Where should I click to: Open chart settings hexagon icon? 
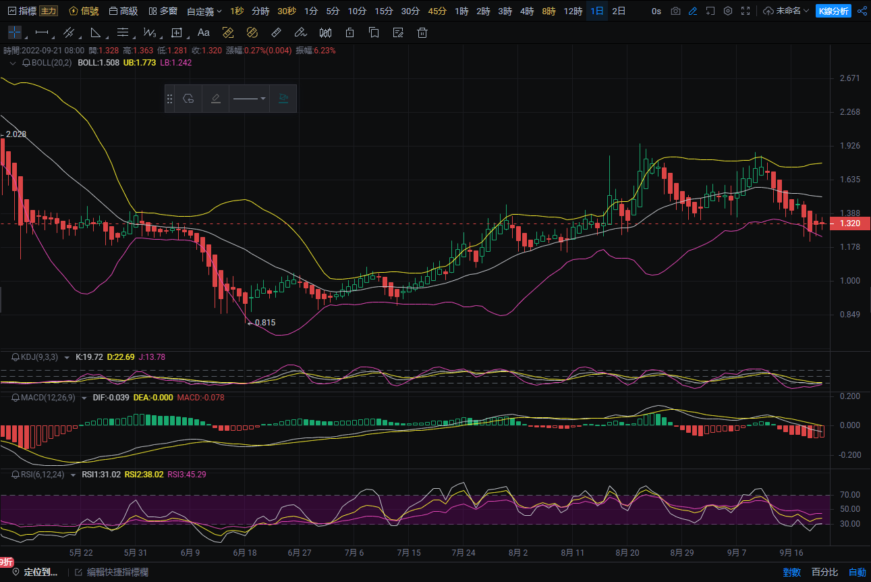tap(728, 11)
